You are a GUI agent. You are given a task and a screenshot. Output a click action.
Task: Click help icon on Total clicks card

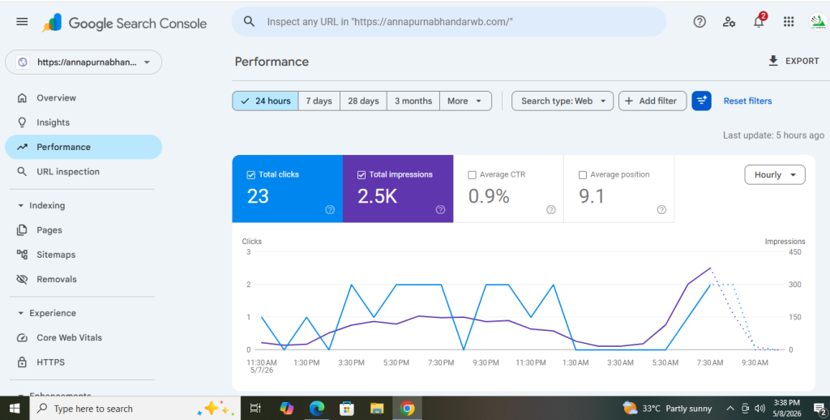(x=330, y=210)
